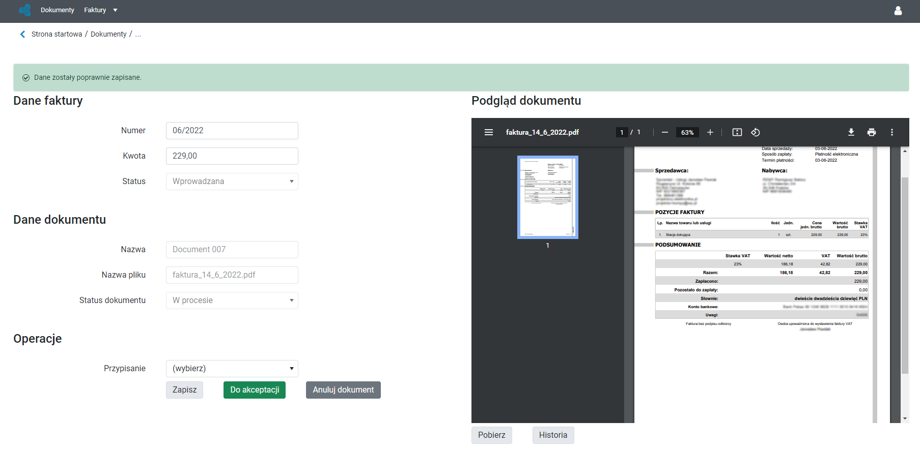Go to Strona startowa breadcrumb
Screen dimensions: 920x450
[x=57, y=34]
